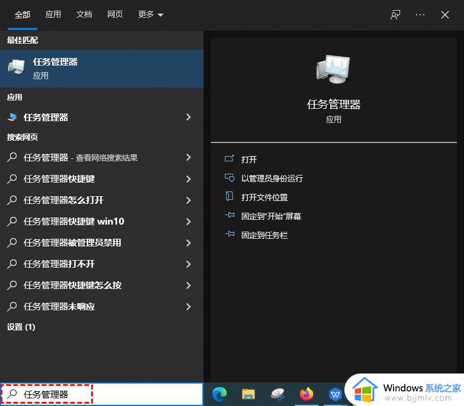Switch to the 文档 tab
The width and height of the screenshot is (464, 406).
pyautogui.click(x=84, y=14)
